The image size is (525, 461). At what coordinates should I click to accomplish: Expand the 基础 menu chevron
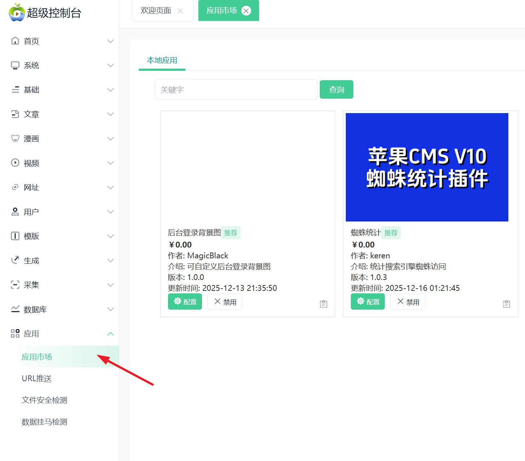tap(111, 90)
